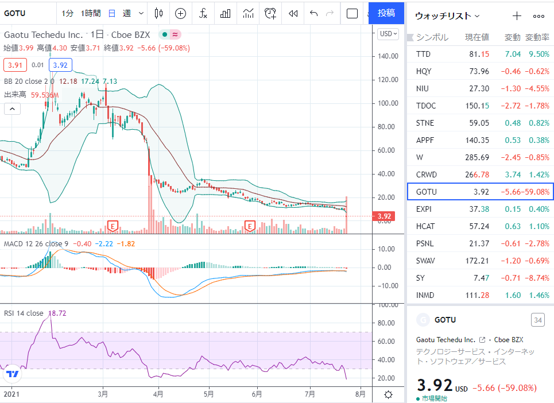This screenshot has height=403, width=554.
Task: Click the TradingView logo at bottom left
Action: point(13,374)
